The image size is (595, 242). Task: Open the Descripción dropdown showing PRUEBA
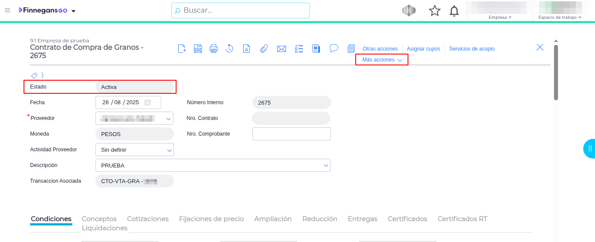(326, 166)
